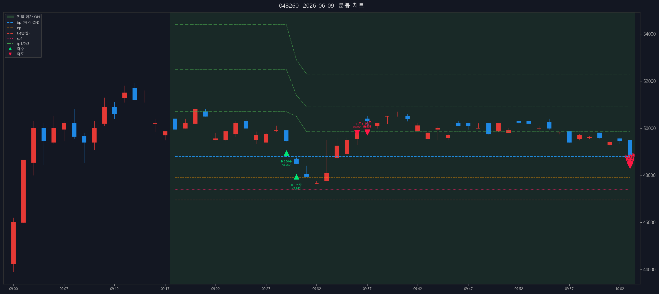Click x-axis time label 10:02

pos(620,289)
